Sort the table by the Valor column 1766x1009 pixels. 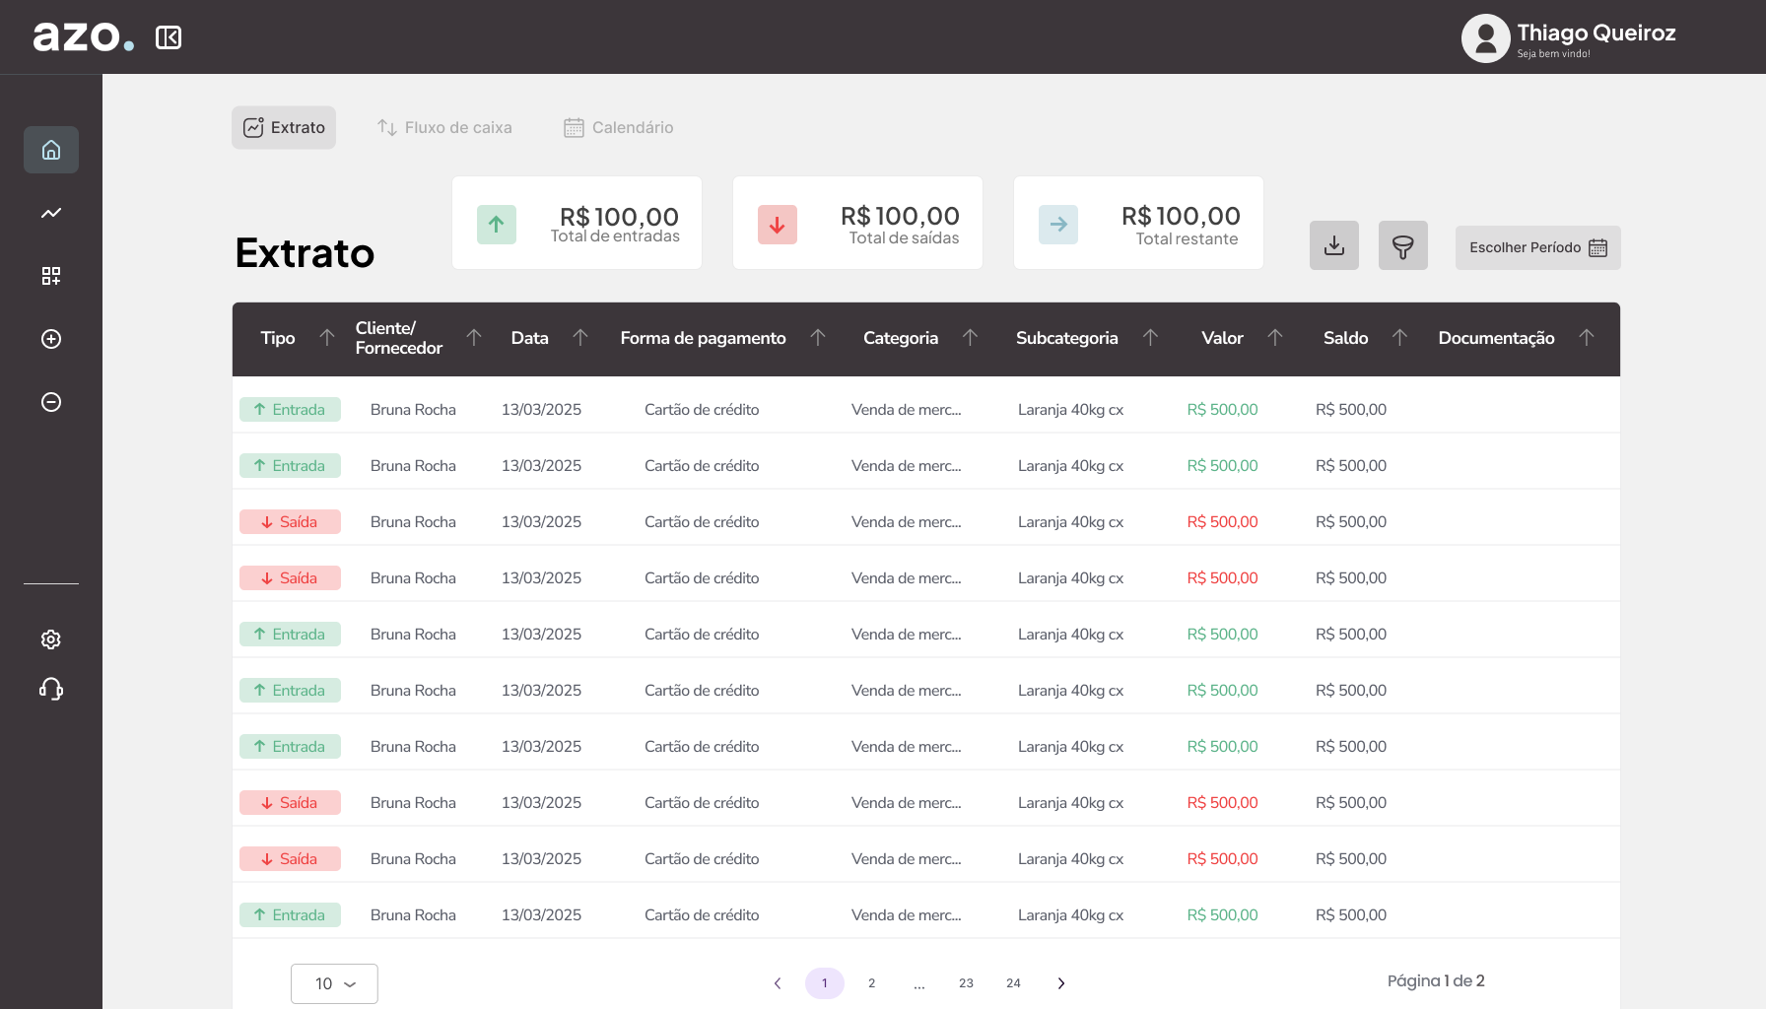pyautogui.click(x=1274, y=338)
